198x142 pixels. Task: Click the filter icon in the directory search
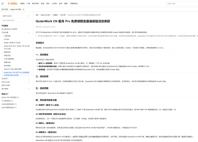pyautogui.click(x=4, y=21)
